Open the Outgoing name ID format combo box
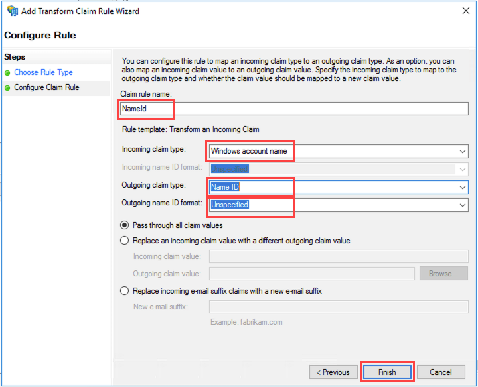This screenshot has width=478, height=387. [x=339, y=205]
